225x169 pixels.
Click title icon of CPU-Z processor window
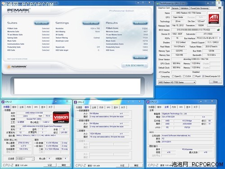3,102
